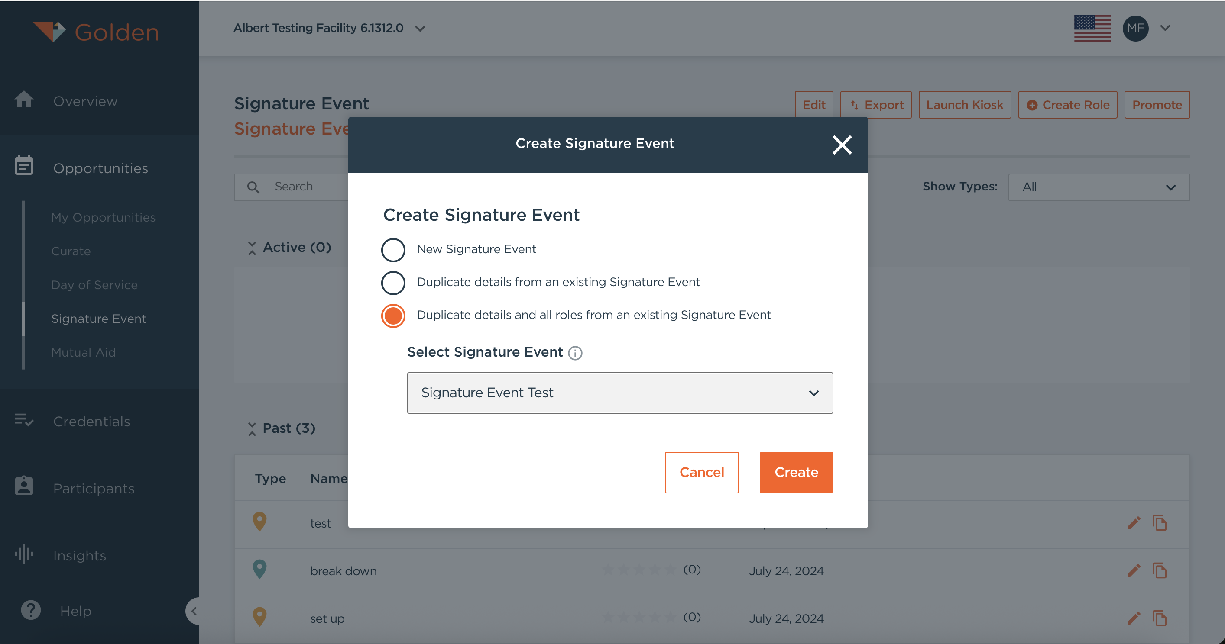This screenshot has height=644, width=1225.
Task: Select Duplicate details from existing event radio
Action: (393, 283)
